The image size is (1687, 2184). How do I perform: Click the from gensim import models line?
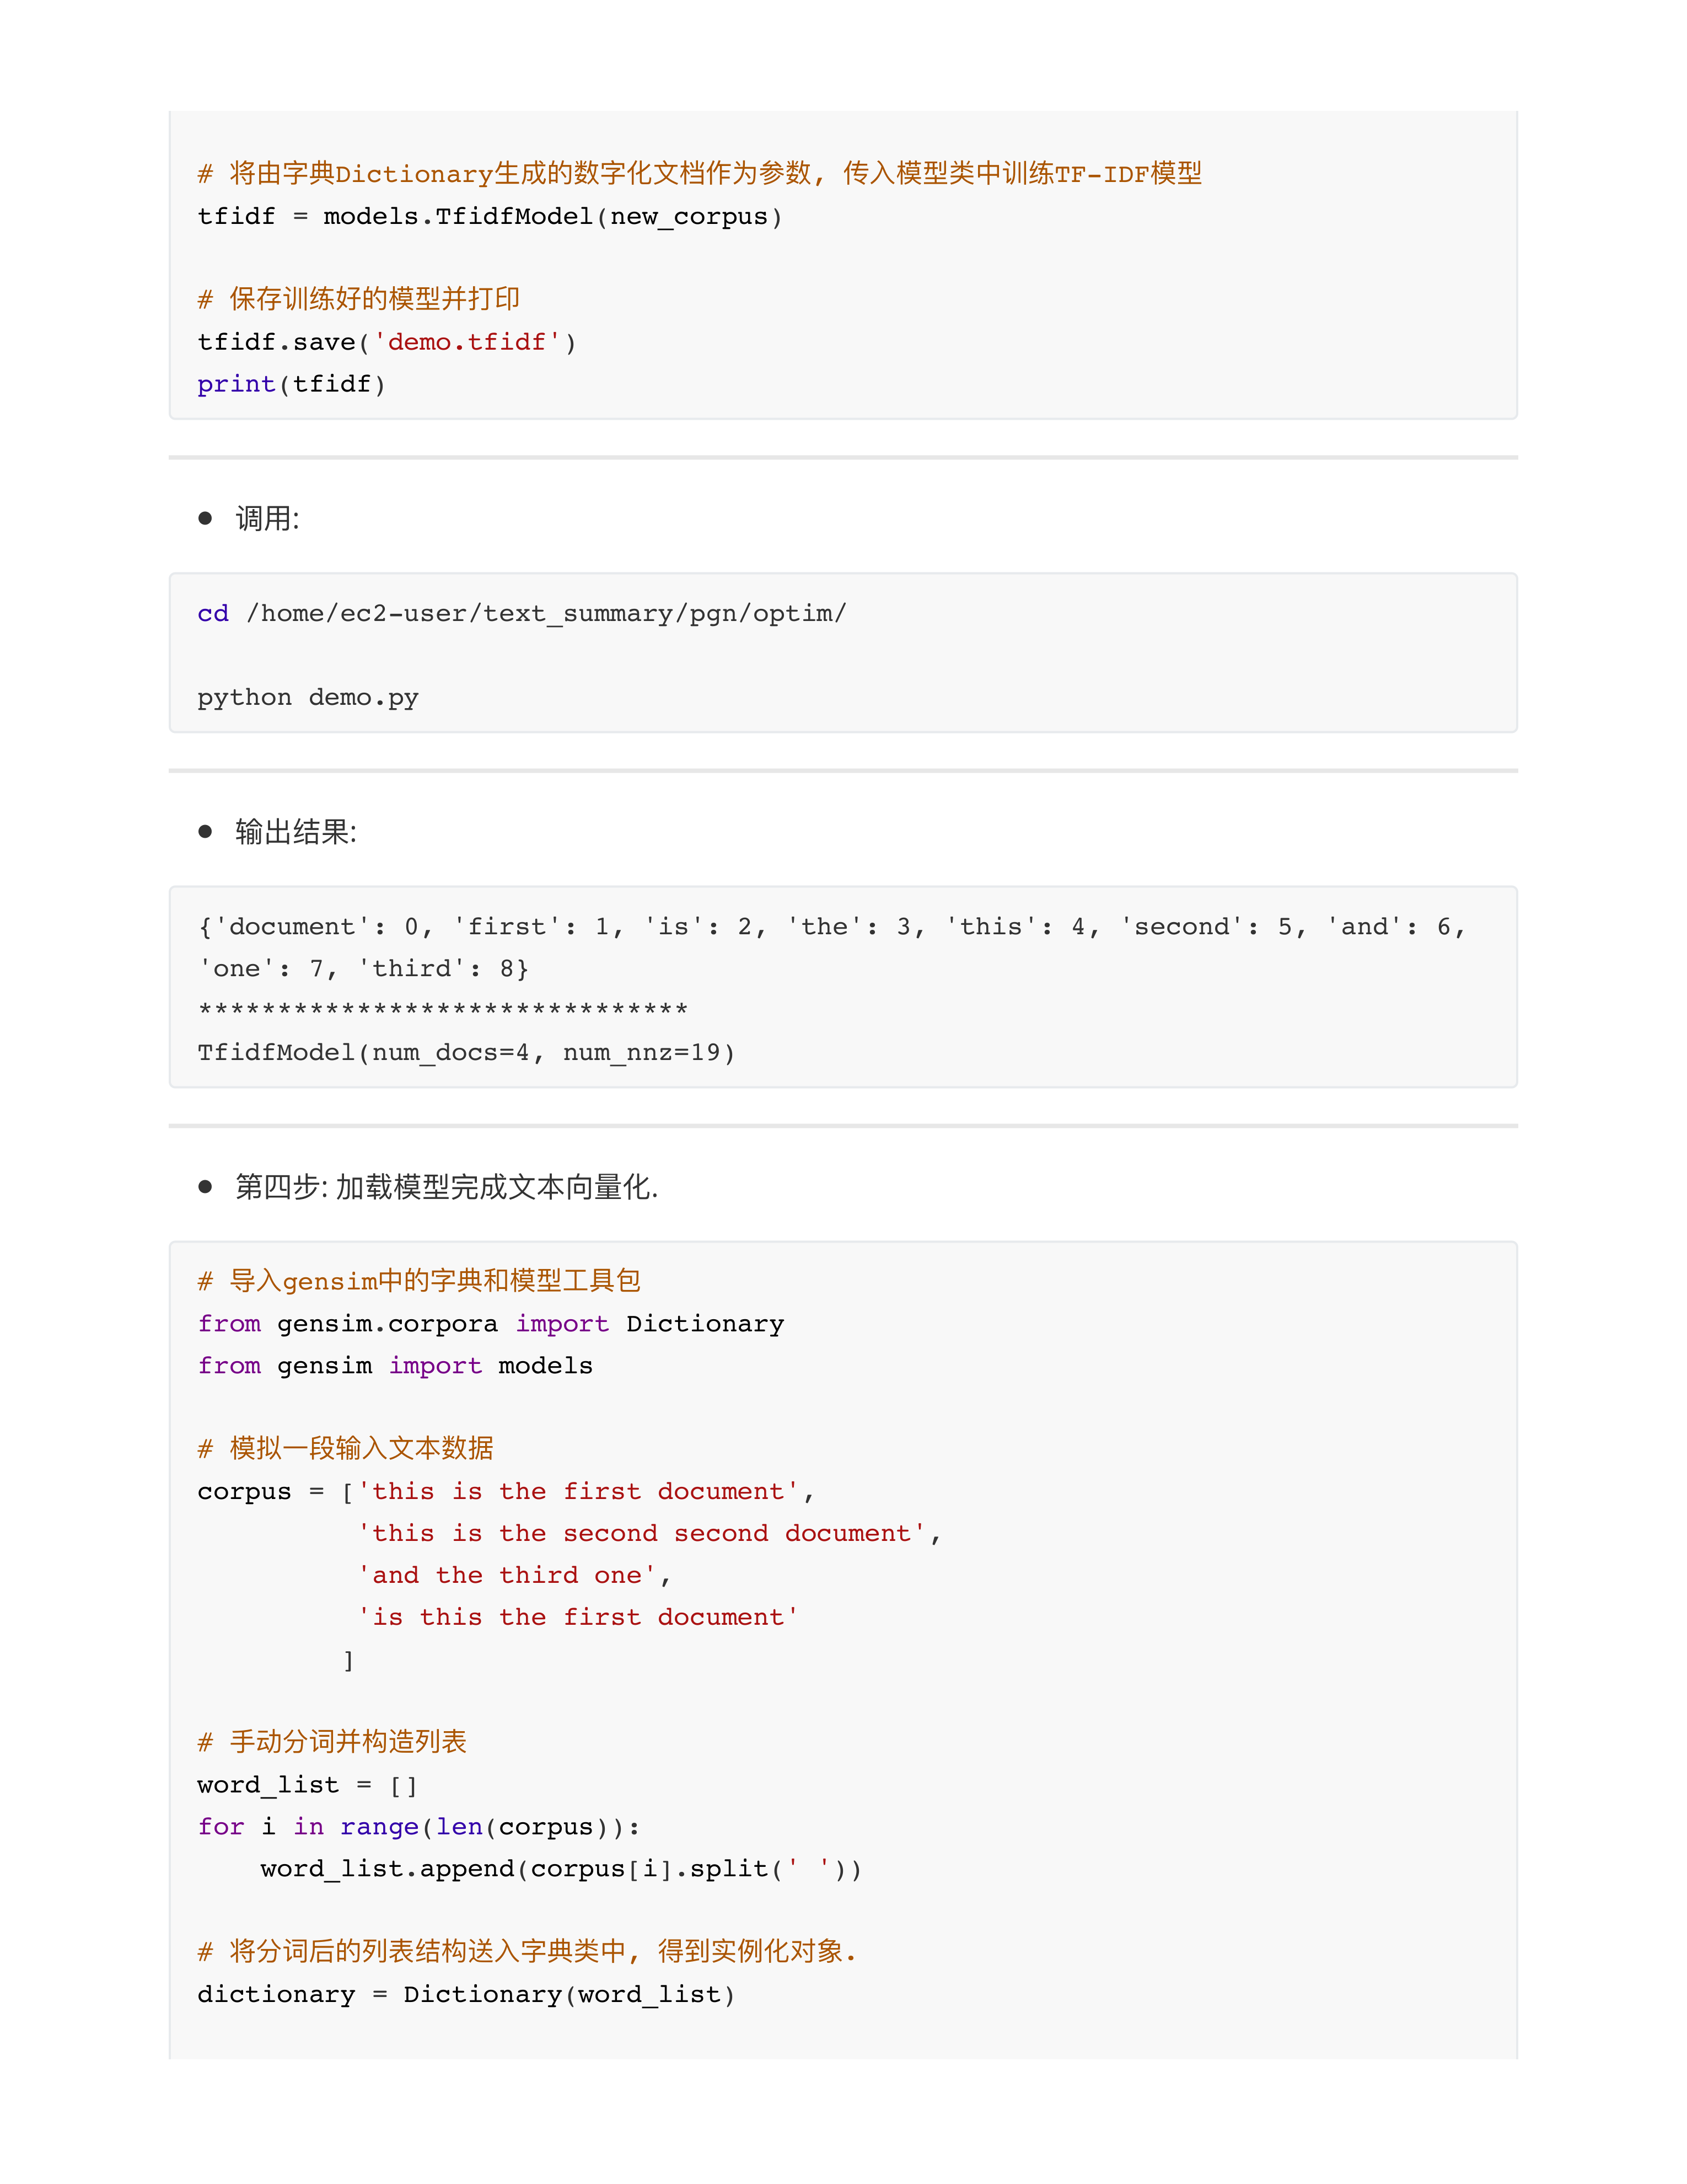click(395, 1365)
